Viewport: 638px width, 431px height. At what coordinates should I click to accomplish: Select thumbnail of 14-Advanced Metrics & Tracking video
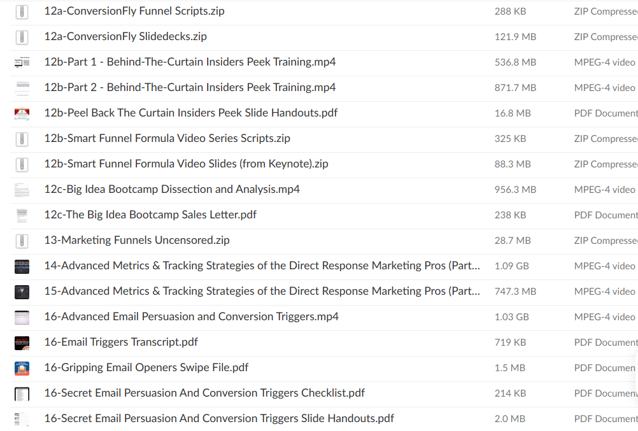(x=22, y=266)
